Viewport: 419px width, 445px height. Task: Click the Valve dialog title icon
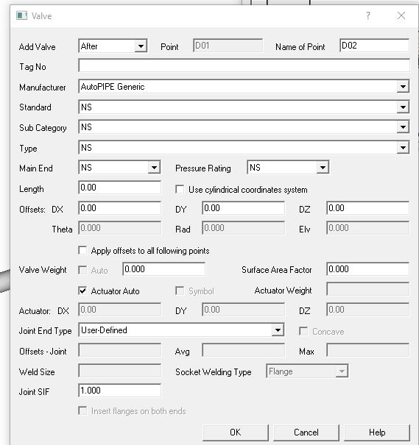pos(21,15)
